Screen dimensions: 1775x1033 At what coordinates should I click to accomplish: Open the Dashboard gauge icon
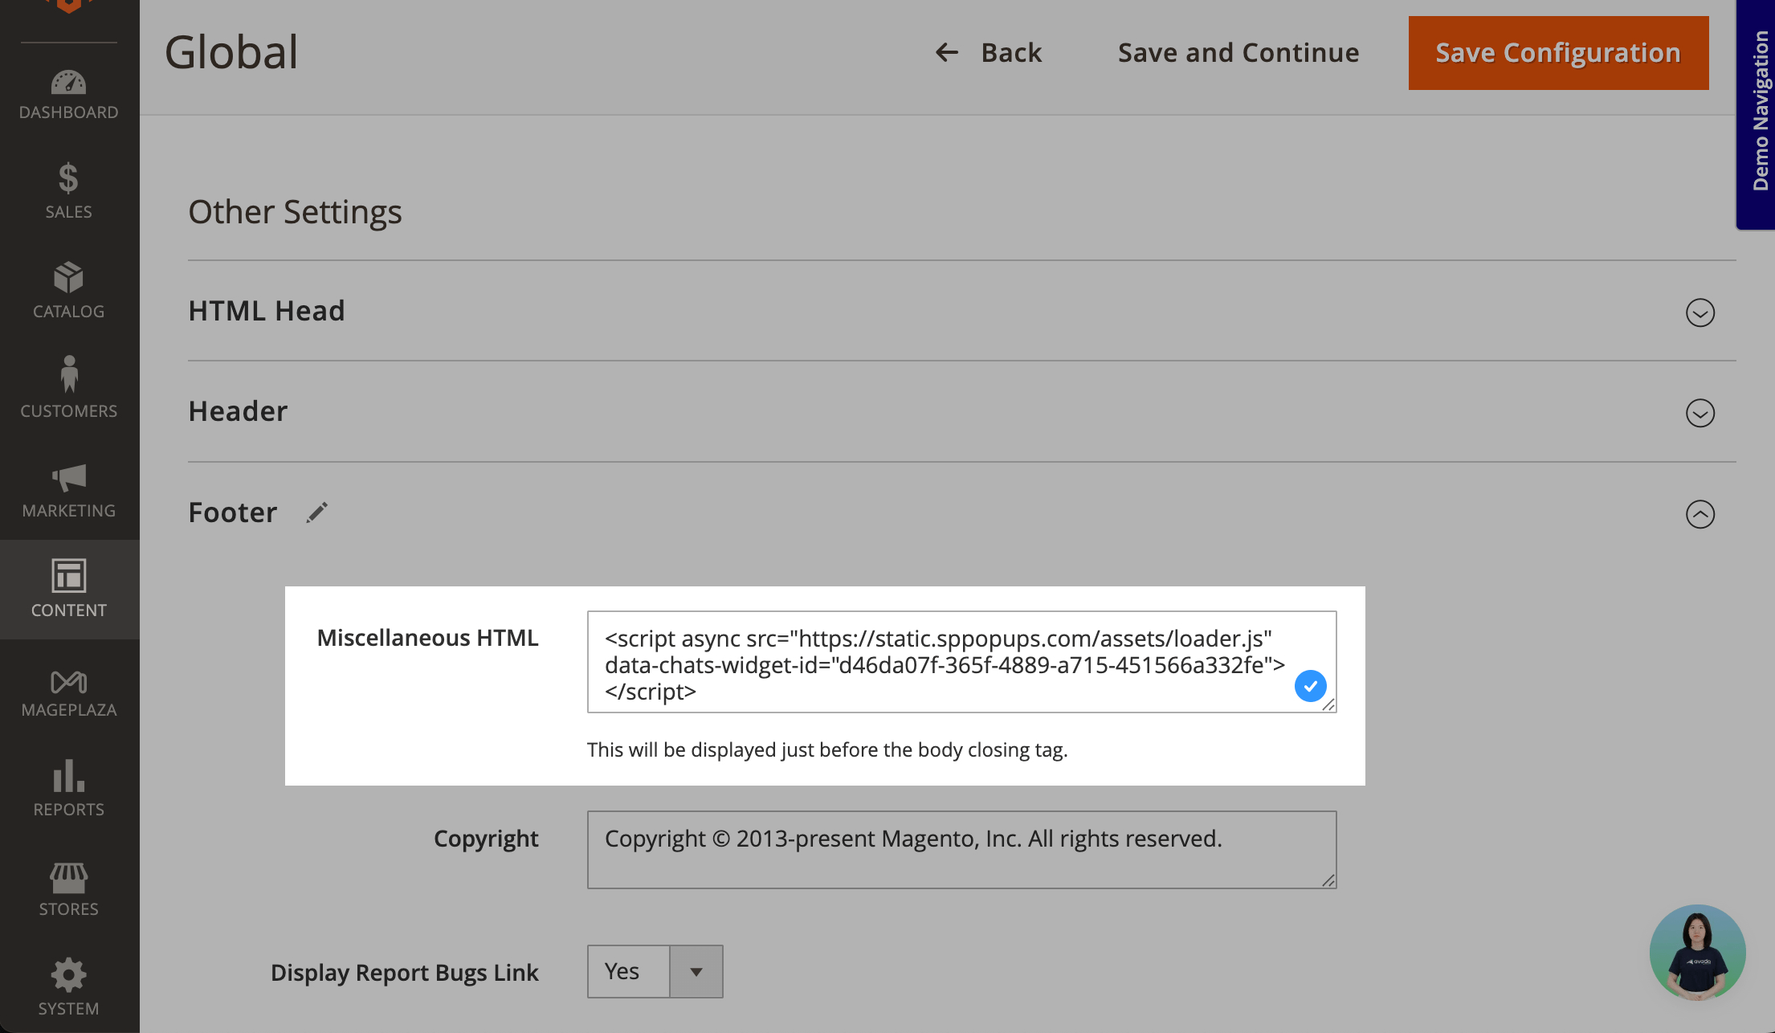tap(68, 83)
